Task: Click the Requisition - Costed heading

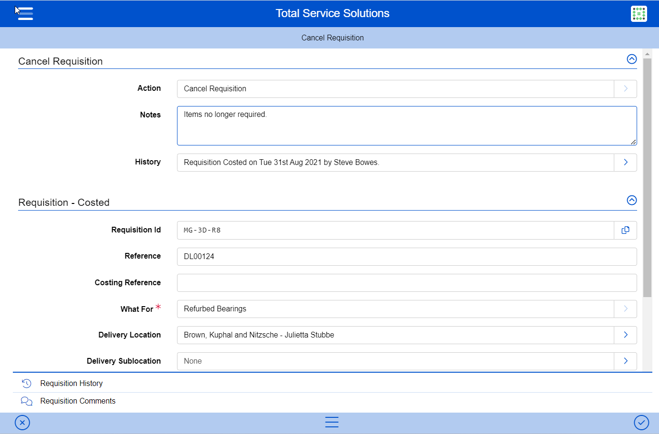Action: 64,203
